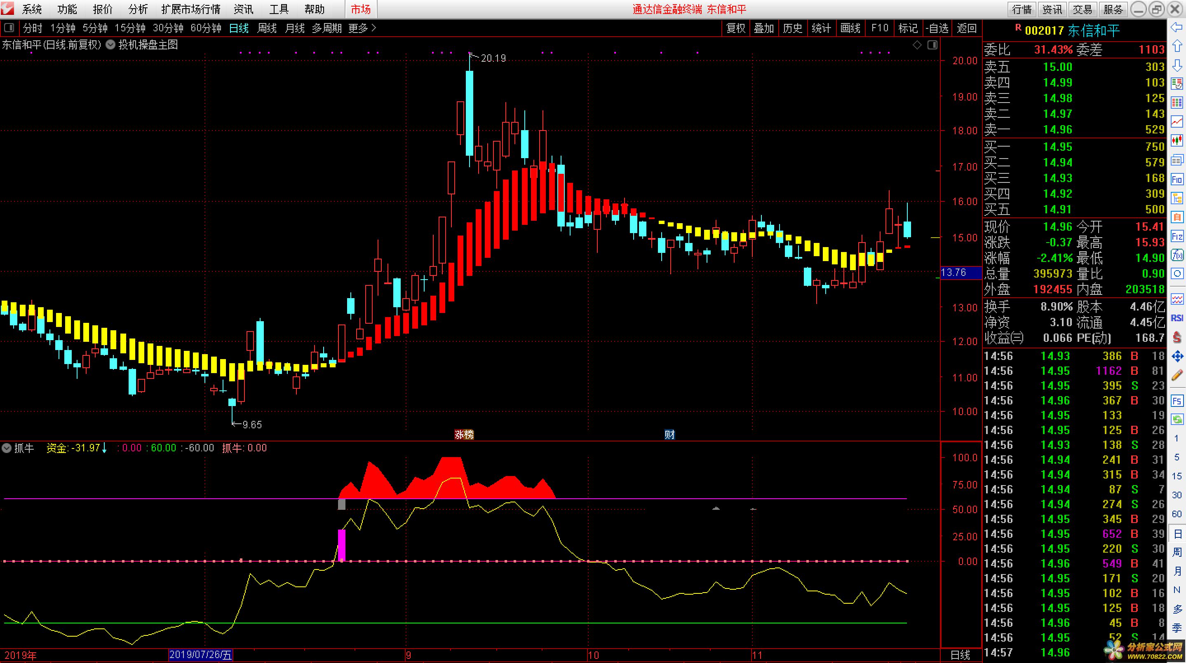
Task: Toggle the panel icon left of 分时
Action: [9, 28]
